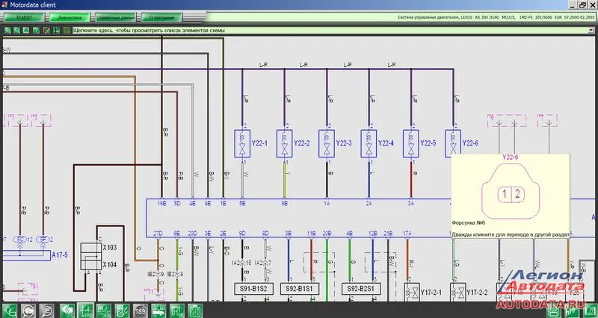Select injector Y22-1 symbol

pos(242,143)
